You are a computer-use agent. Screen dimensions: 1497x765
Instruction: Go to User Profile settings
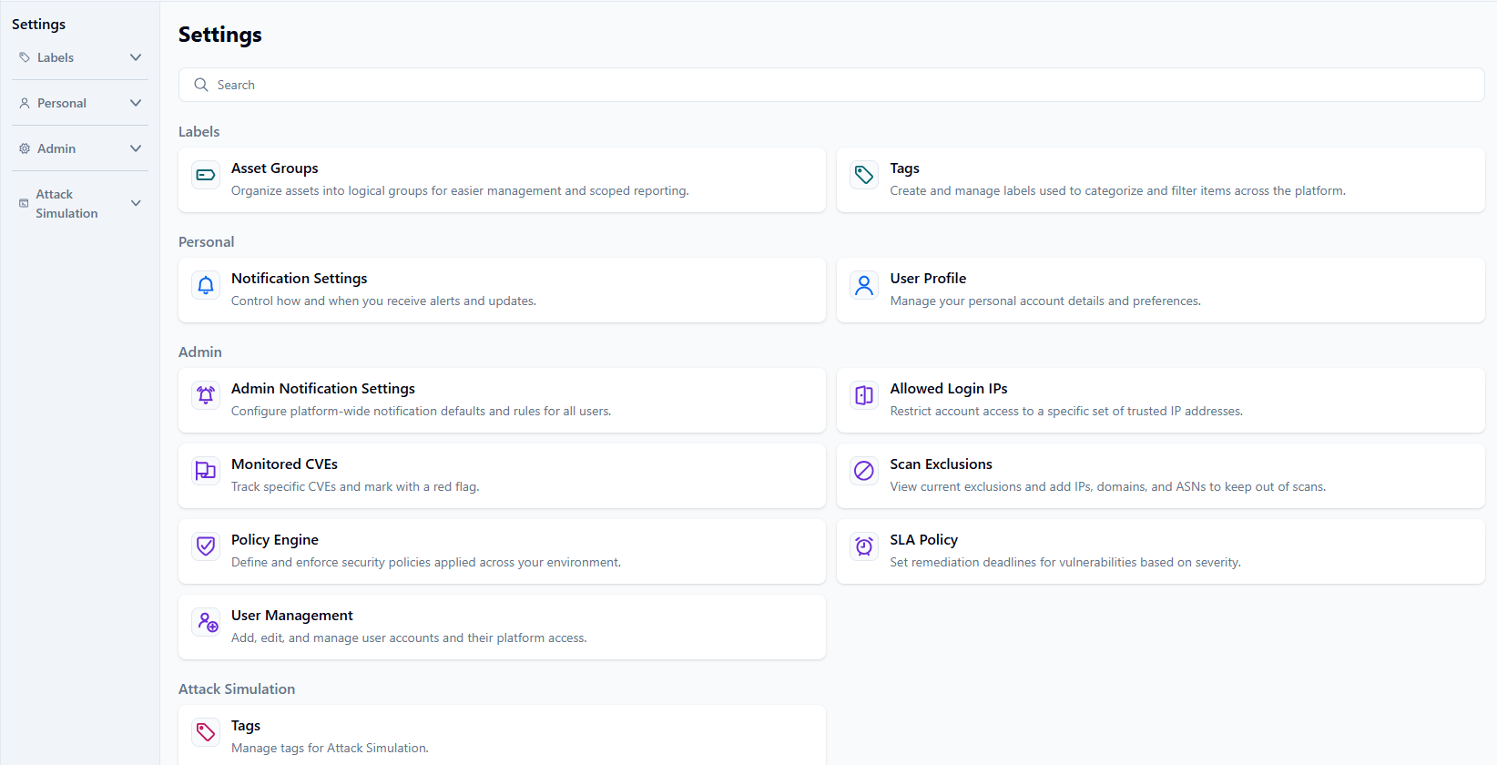pyautogui.click(x=1160, y=291)
